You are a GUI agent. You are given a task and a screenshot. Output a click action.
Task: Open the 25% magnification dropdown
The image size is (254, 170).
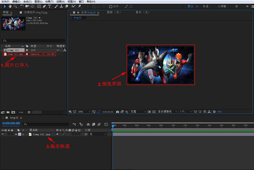coord(83,112)
